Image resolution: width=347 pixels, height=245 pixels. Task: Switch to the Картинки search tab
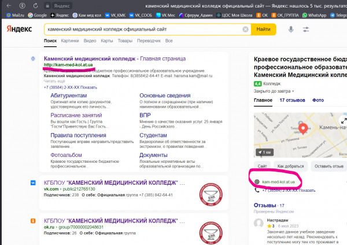(x=70, y=41)
